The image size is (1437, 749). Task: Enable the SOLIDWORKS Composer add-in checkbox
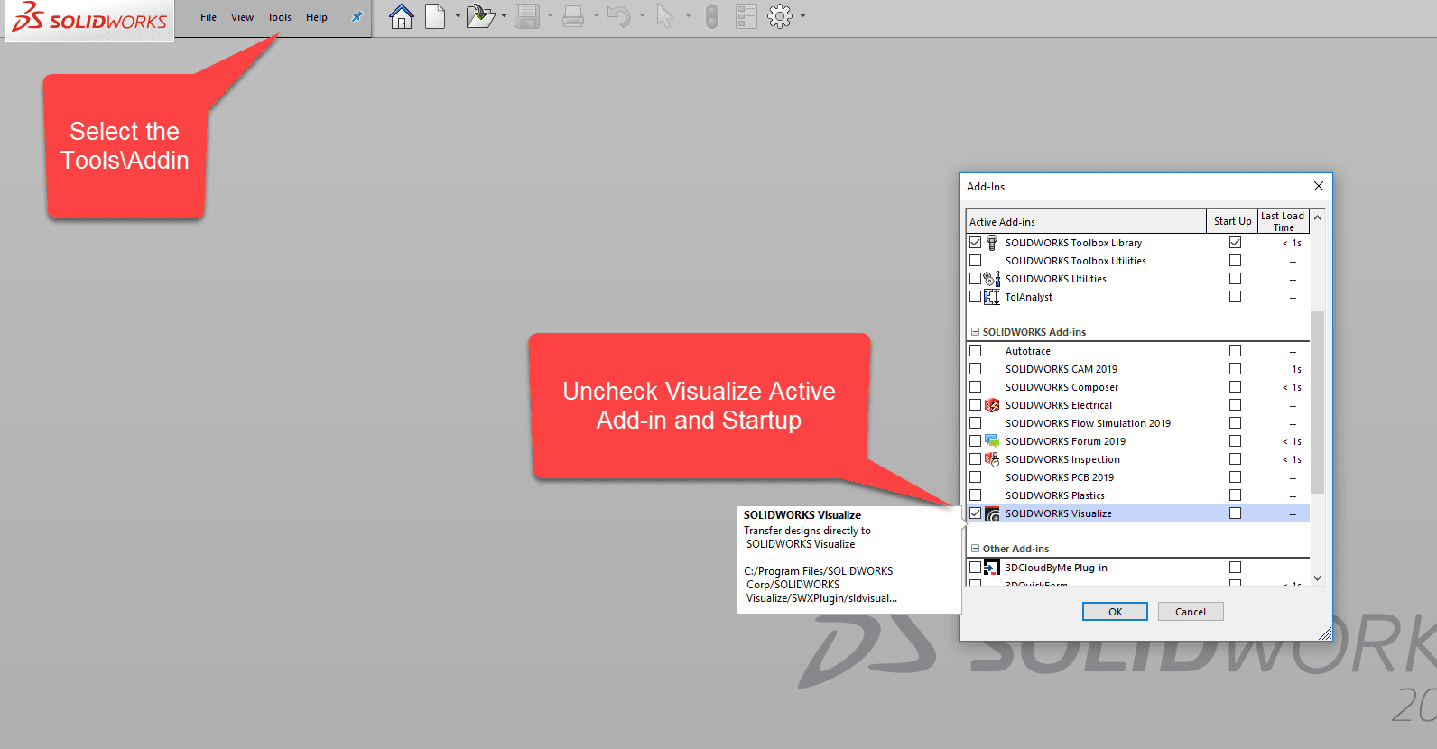click(975, 387)
